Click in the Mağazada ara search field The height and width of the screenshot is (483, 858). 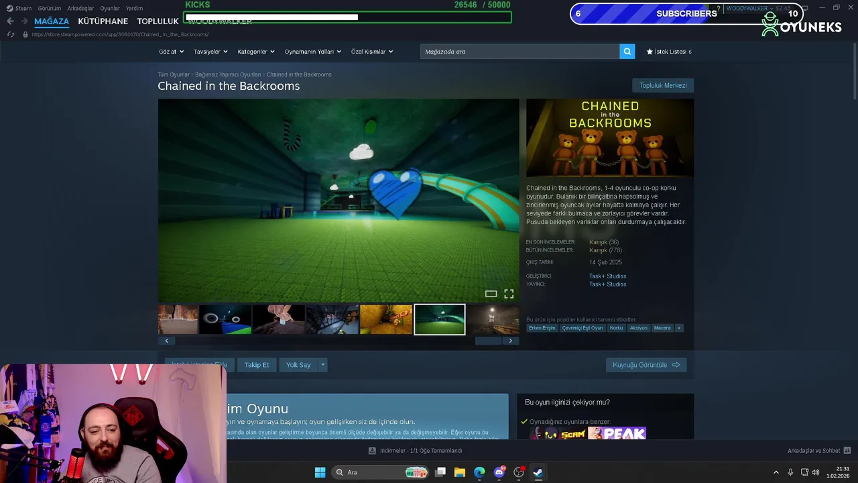[x=520, y=51]
